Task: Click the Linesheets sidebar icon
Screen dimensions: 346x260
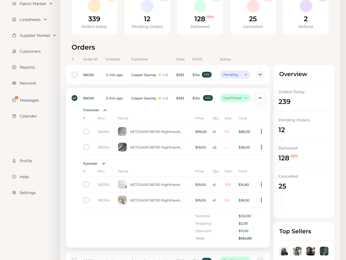Action: pyautogui.click(x=14, y=20)
